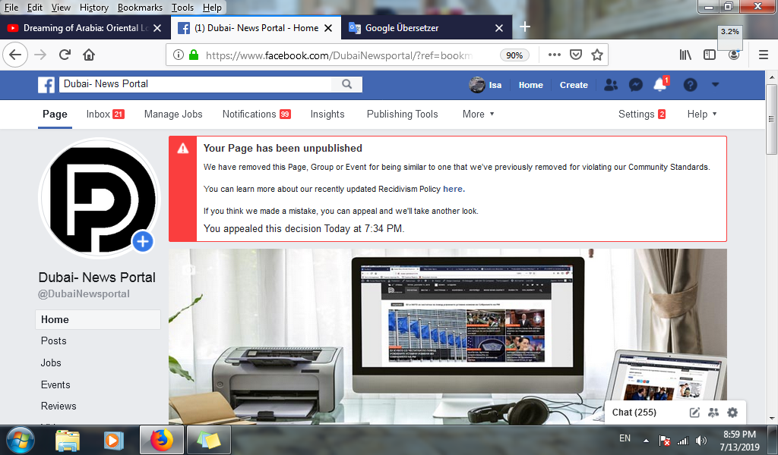Image resolution: width=778 pixels, height=455 pixels.
Task: Expand the Help dropdown
Action: (701, 114)
